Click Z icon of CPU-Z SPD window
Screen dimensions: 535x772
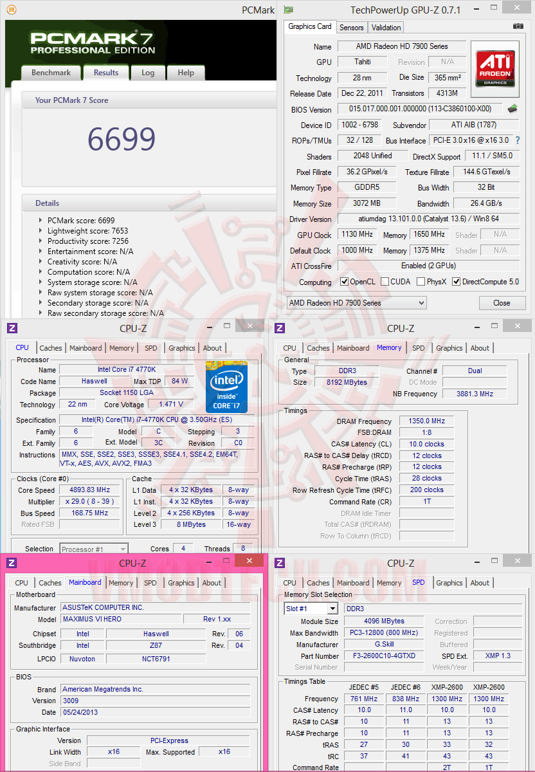click(280, 563)
